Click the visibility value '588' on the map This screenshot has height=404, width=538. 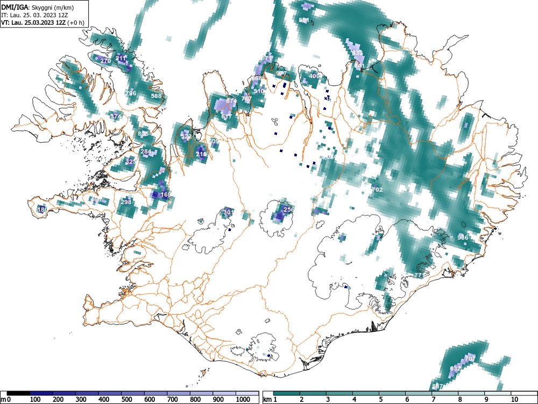[x=156, y=96]
